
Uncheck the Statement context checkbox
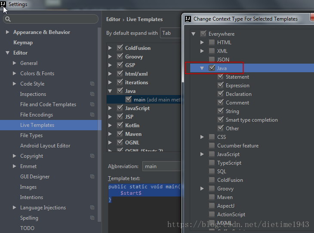[x=221, y=77]
